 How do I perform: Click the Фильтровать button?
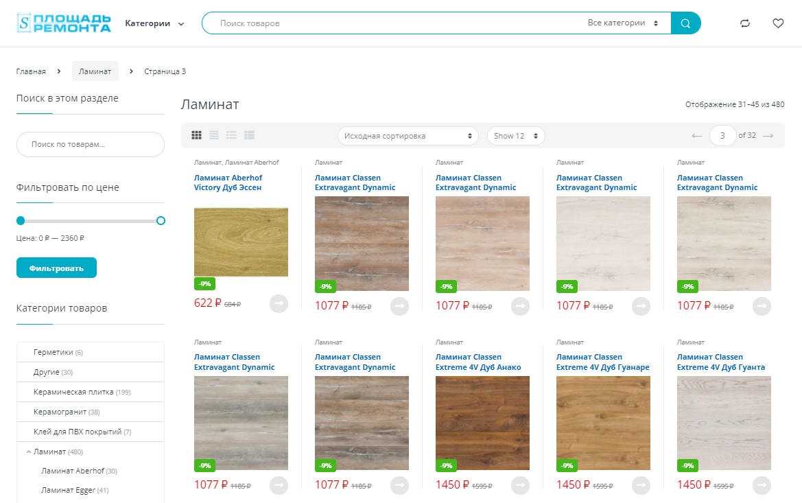pyautogui.click(x=56, y=268)
